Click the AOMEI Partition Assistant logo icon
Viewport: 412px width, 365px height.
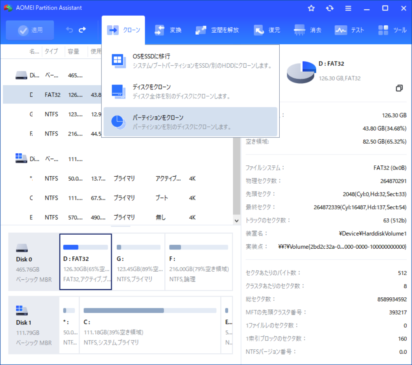click(x=8, y=8)
